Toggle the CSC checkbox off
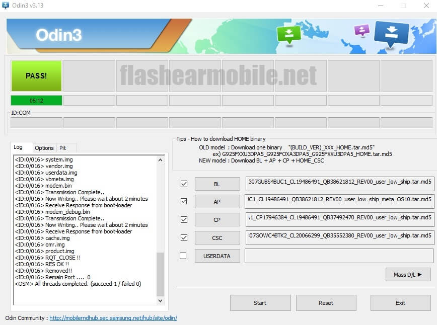This screenshot has width=437, height=325. (x=184, y=237)
